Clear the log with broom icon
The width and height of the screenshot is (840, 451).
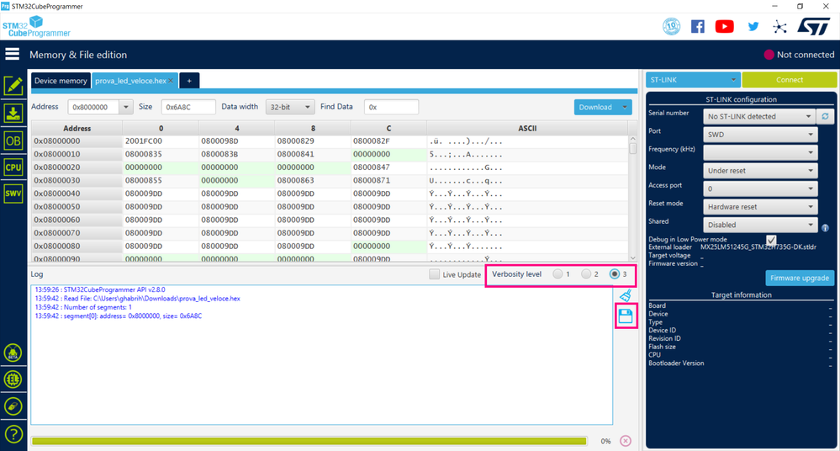tap(626, 295)
